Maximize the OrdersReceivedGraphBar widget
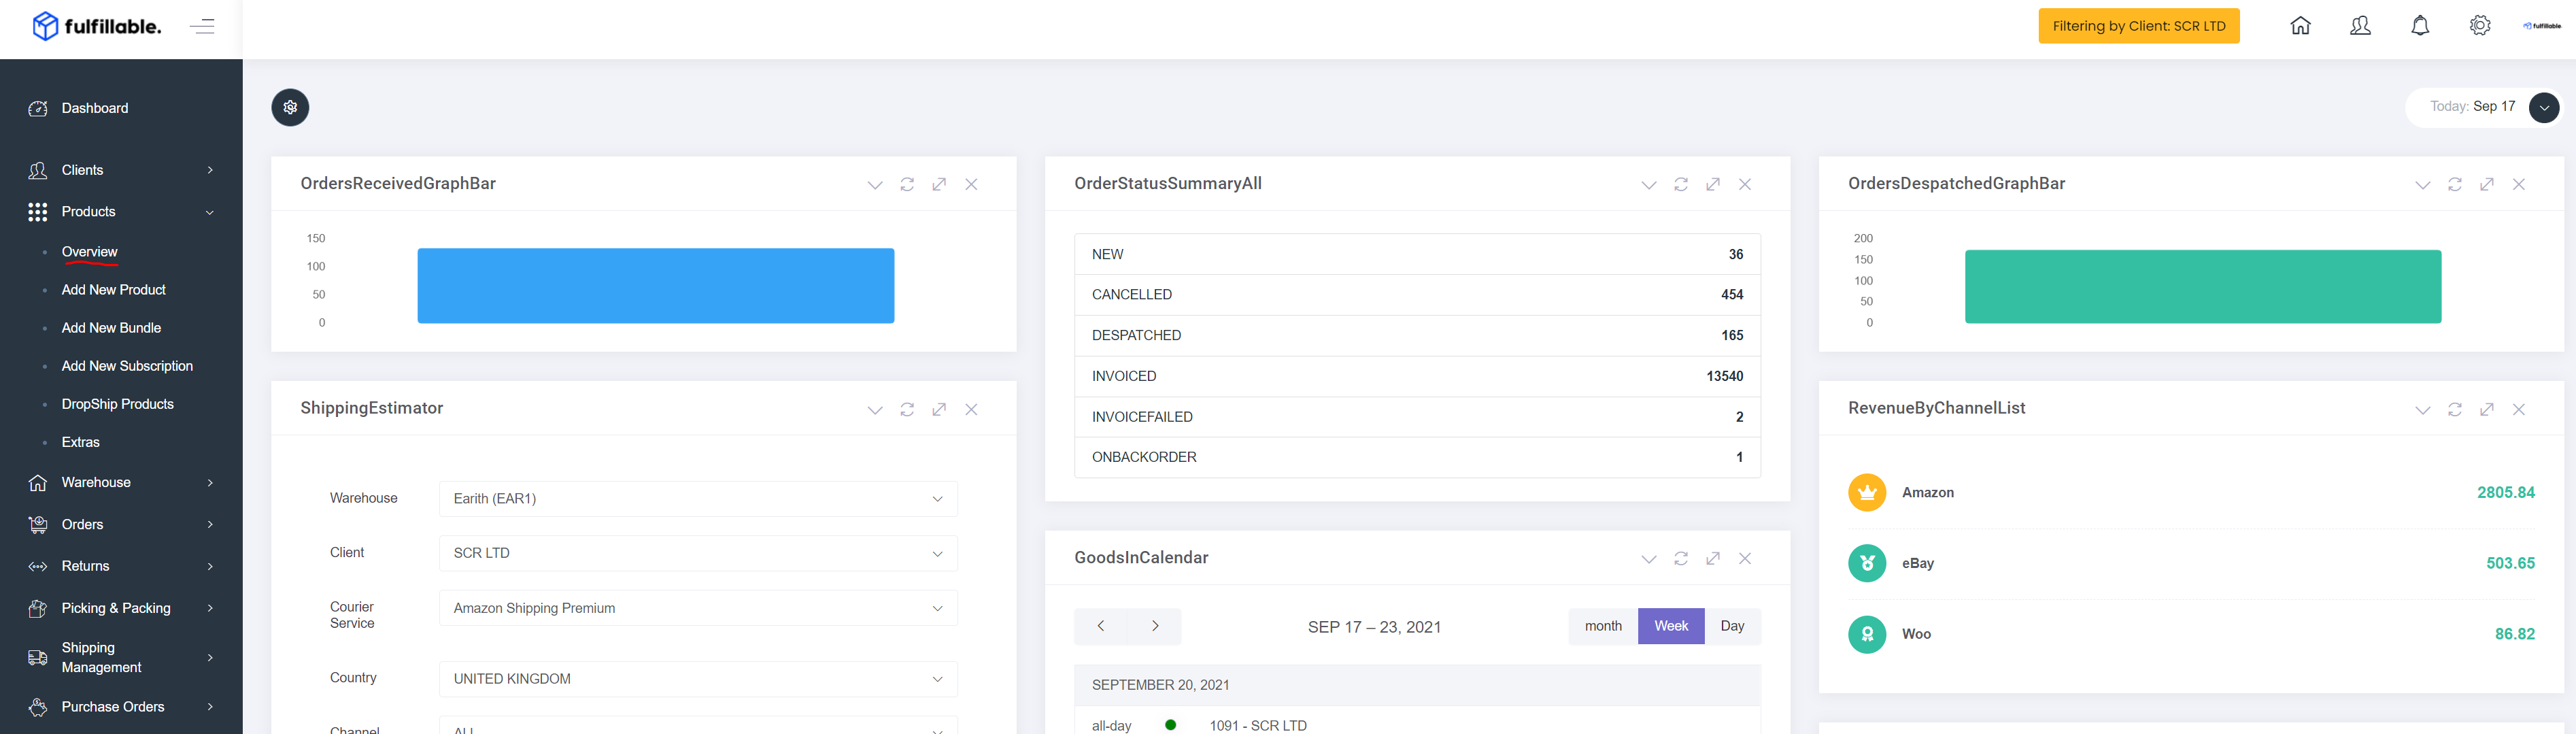Image resolution: width=2576 pixels, height=734 pixels. (939, 184)
